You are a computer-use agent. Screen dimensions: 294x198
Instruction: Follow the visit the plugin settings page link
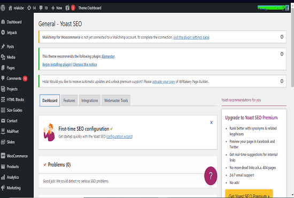tap(191, 37)
